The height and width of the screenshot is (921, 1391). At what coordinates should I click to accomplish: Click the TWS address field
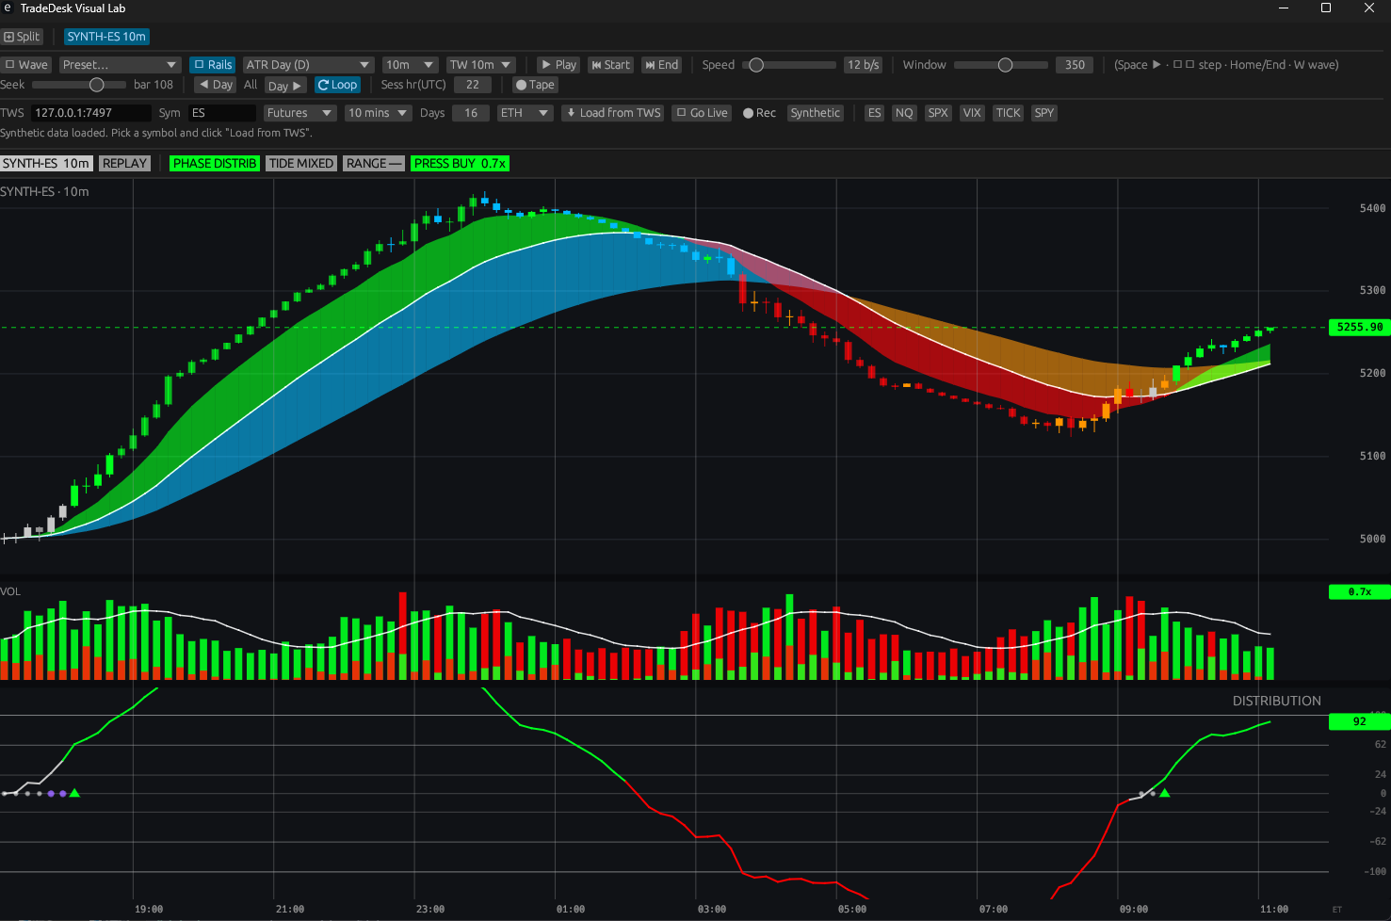coord(90,113)
